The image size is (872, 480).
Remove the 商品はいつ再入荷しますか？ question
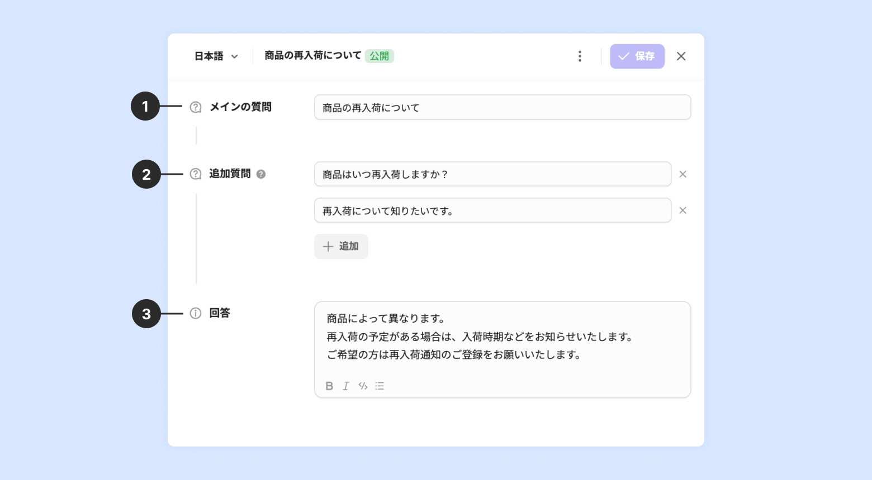click(683, 174)
